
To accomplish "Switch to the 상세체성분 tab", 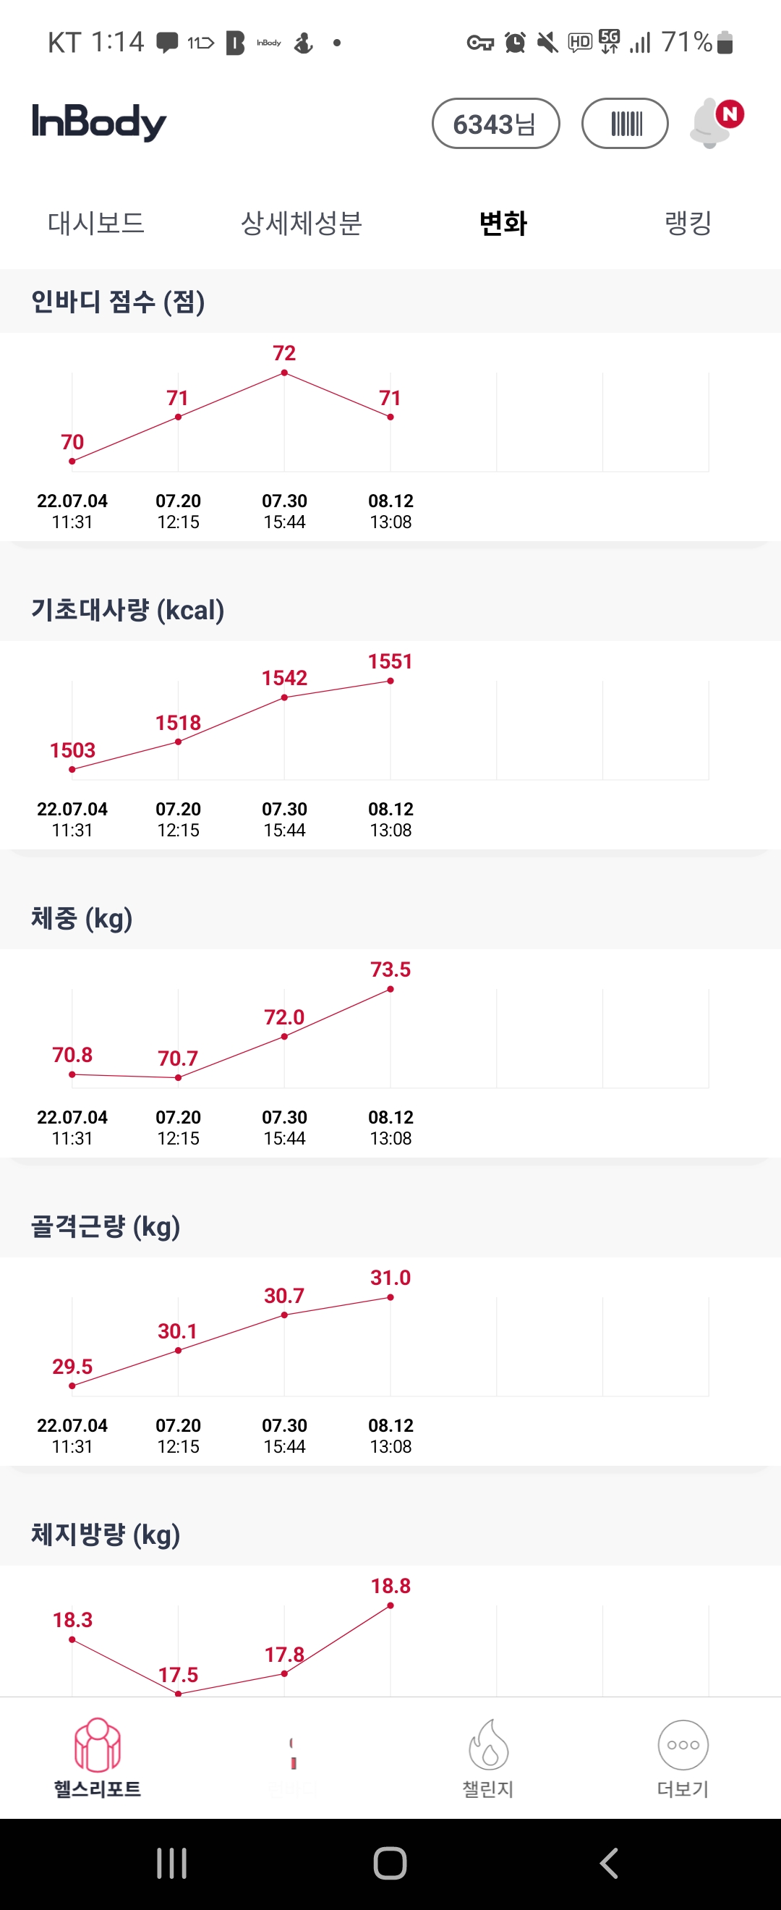I will (301, 223).
